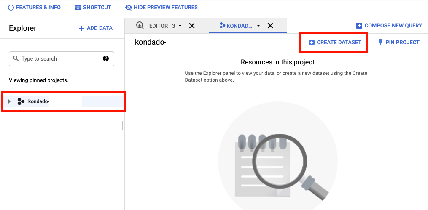Click the plus icon beside Add Data
428x210 pixels.
[x=81, y=28]
